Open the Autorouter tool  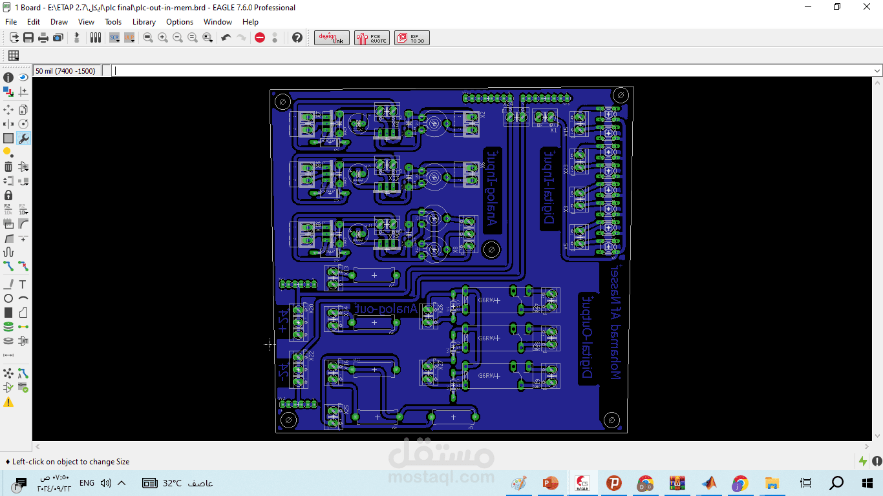(x=23, y=373)
